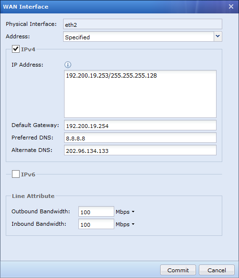The width and height of the screenshot is (239, 278).
Task: Enable the IPv6 checkbox
Action: coord(16,174)
